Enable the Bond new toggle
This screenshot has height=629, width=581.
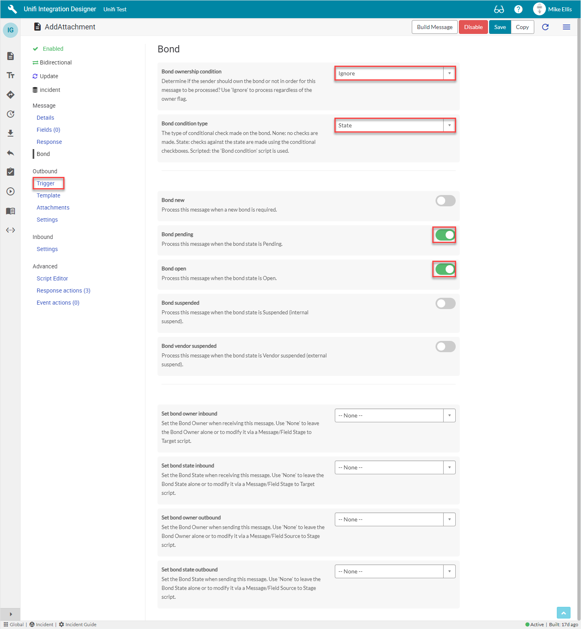pyautogui.click(x=445, y=201)
